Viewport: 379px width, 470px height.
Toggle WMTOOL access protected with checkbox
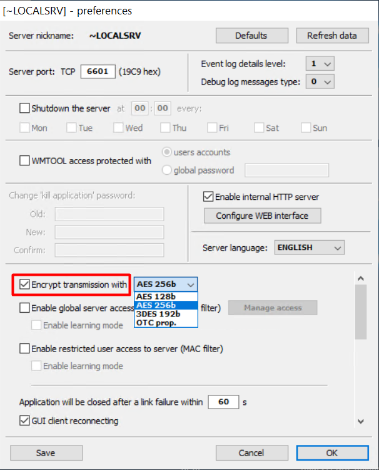tap(25, 161)
